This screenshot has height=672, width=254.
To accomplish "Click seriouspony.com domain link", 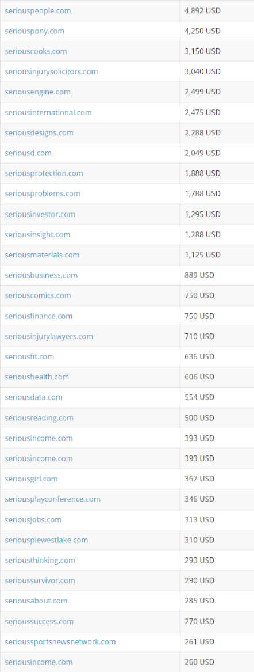I will (x=34, y=31).
